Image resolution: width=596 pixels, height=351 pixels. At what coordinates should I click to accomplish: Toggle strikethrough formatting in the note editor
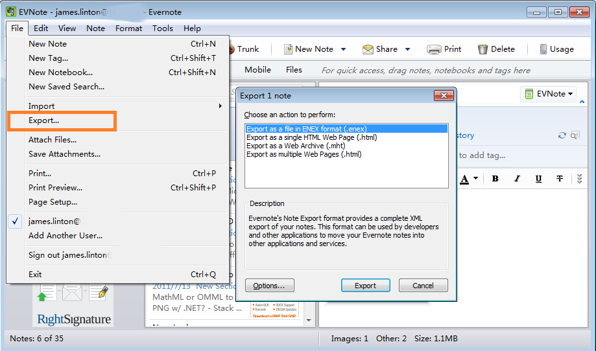point(560,178)
